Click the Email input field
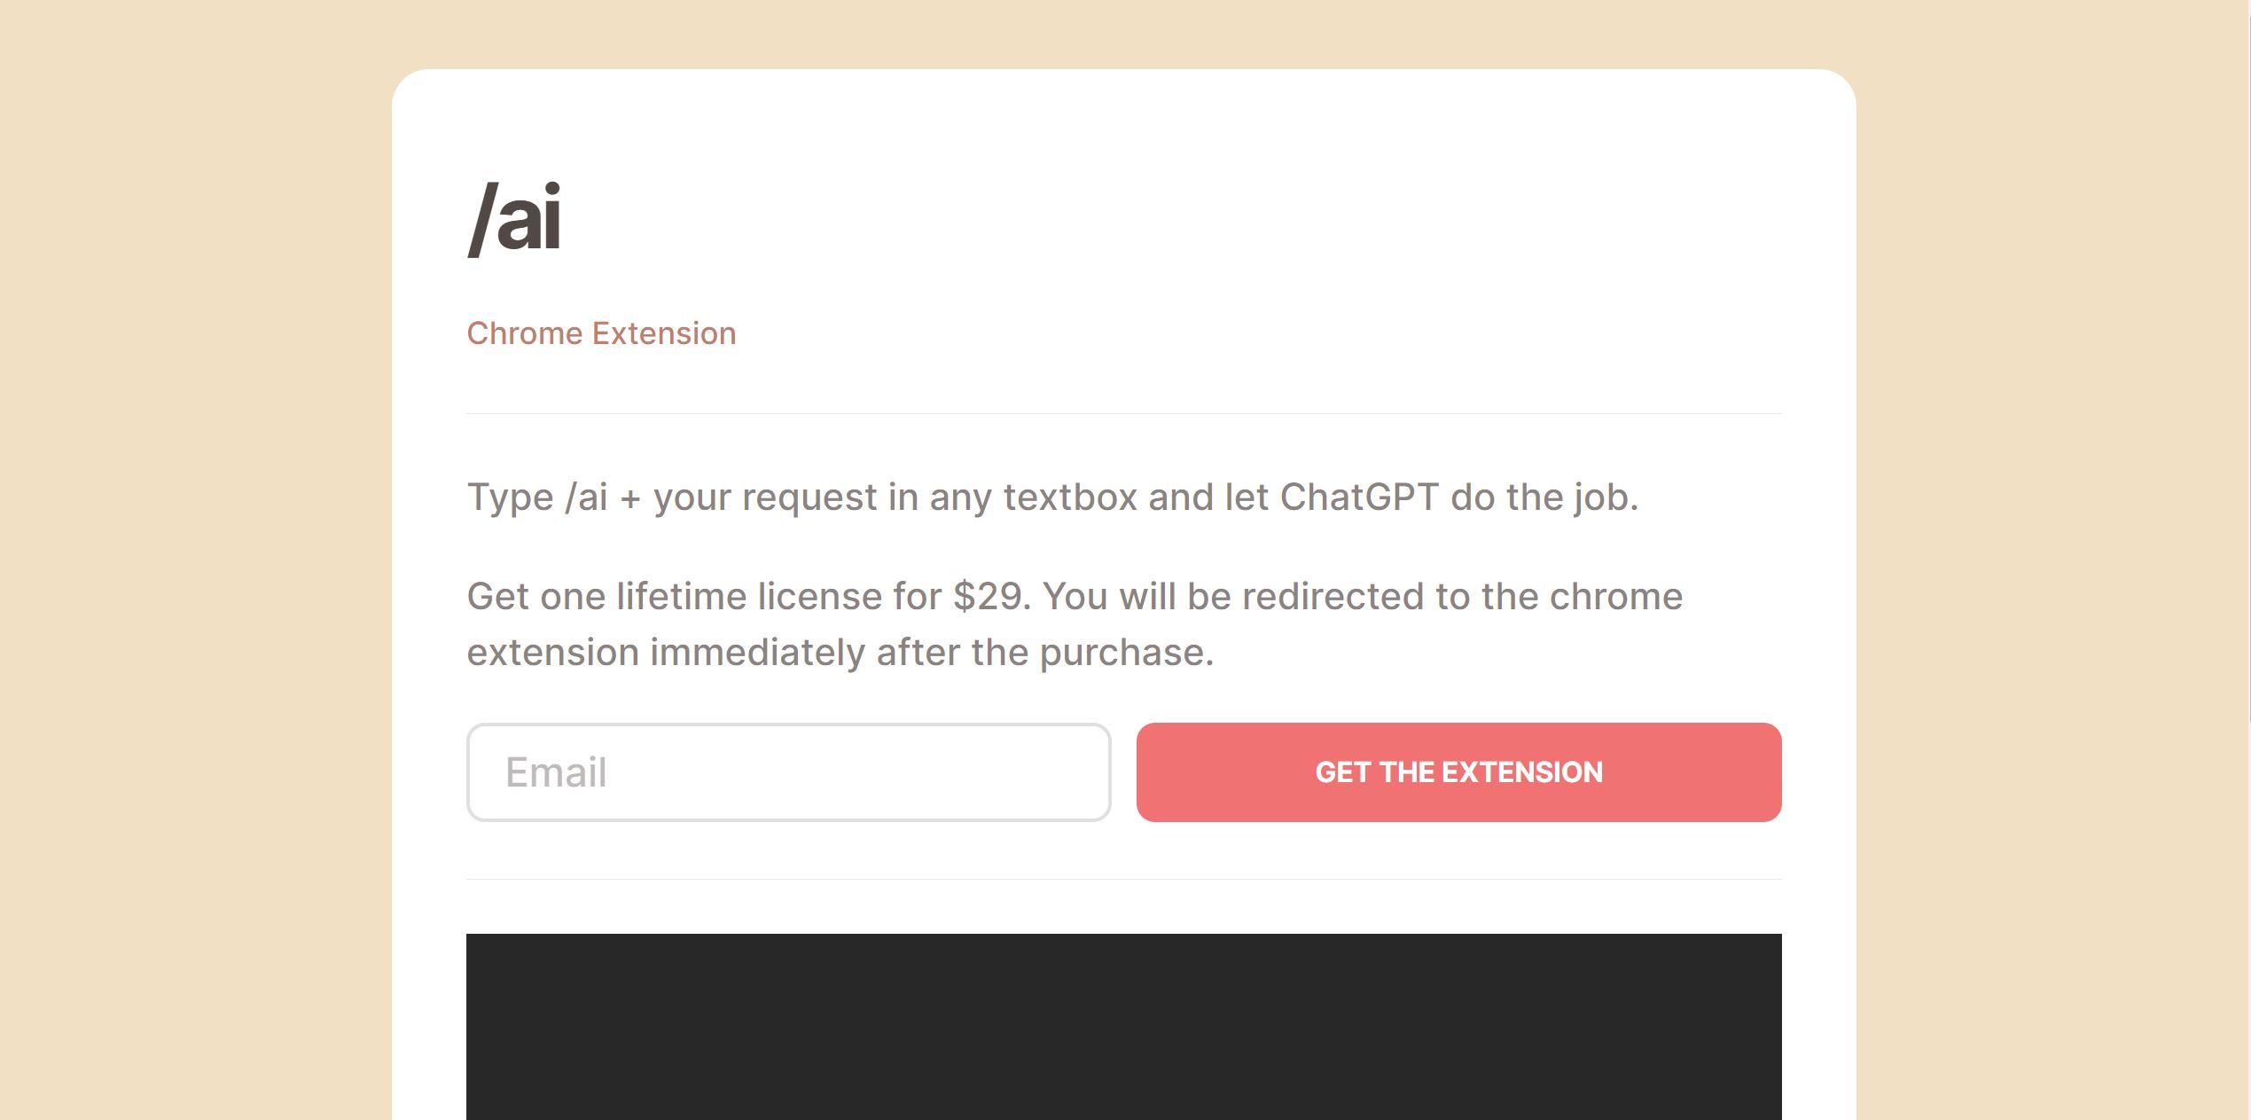This screenshot has height=1120, width=2251. point(788,772)
